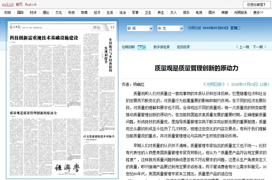The width and height of the screenshot is (272, 180).
Task: Click the 往期回顾 link
Action: pos(128,47)
